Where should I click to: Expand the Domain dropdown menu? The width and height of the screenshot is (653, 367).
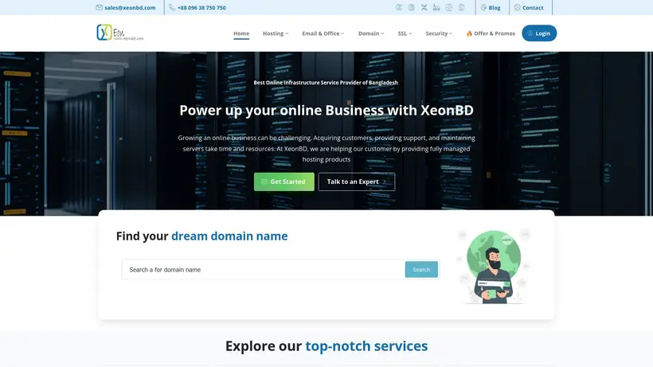(371, 33)
